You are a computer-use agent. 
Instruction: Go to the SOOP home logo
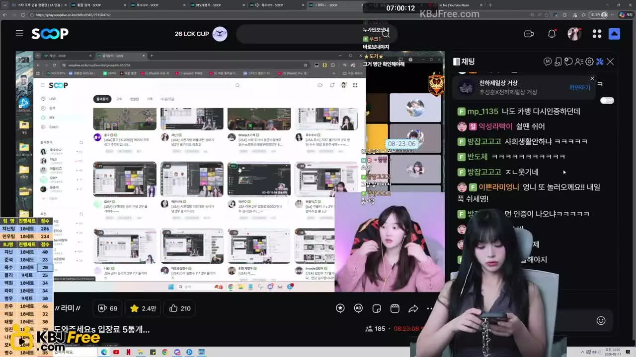click(x=50, y=34)
